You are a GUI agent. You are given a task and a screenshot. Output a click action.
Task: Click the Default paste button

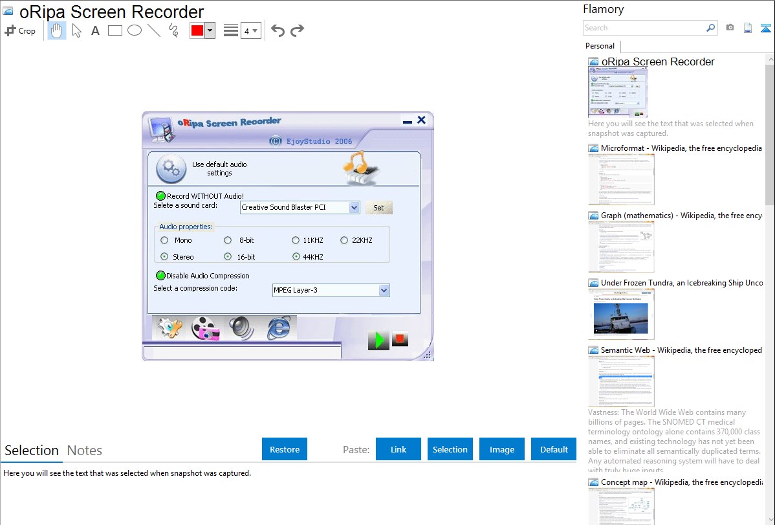554,449
